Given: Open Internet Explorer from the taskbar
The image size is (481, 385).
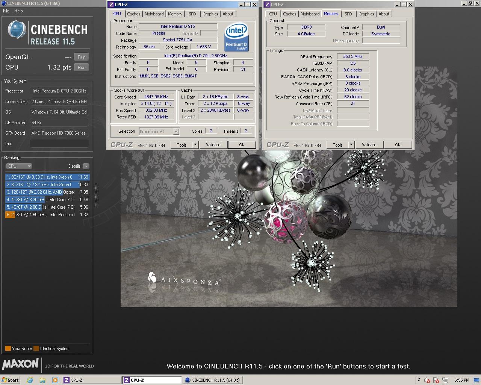Looking at the screenshot, I should click(30, 380).
